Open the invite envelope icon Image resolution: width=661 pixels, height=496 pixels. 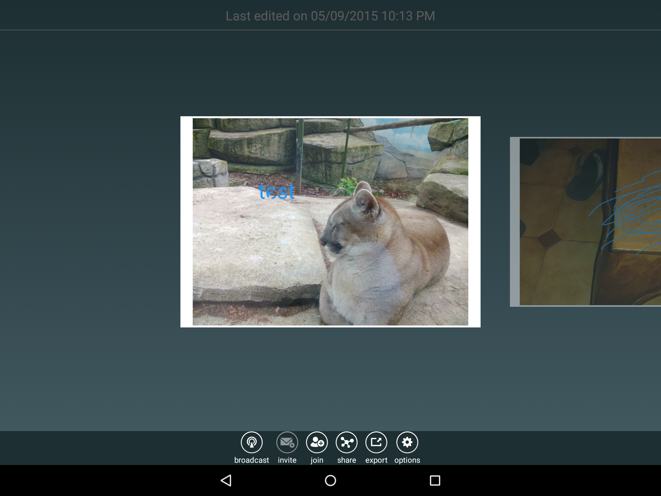(x=287, y=442)
